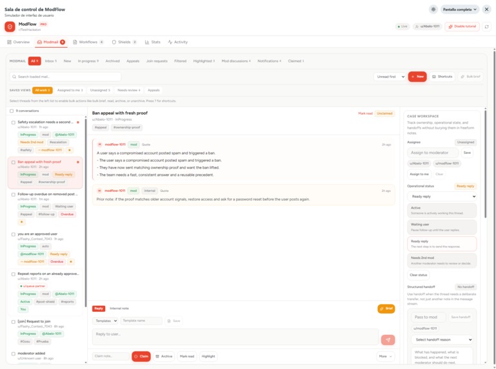Click the Search loaded mail field
Screen dimensions: 496x369
click(x=66, y=77)
